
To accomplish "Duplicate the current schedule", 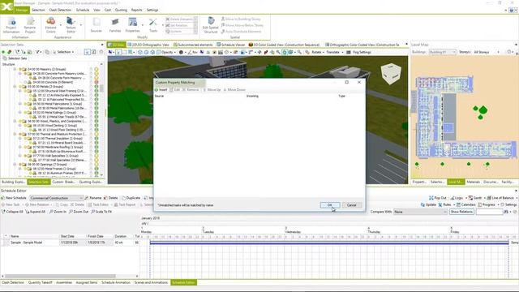I will 131,198.
